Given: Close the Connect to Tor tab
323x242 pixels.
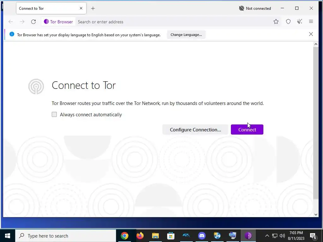Looking at the screenshot, I should coord(81,8).
